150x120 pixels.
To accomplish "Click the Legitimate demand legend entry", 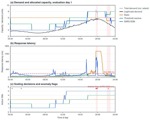I will click(131, 11).
